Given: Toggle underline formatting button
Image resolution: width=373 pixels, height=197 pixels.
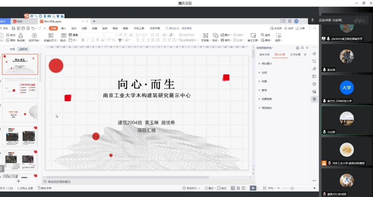Looking at the screenshot, I should point(92,40).
